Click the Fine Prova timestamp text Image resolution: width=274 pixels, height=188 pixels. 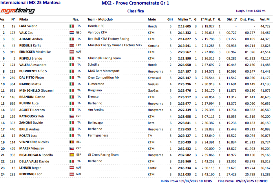[243, 181]
